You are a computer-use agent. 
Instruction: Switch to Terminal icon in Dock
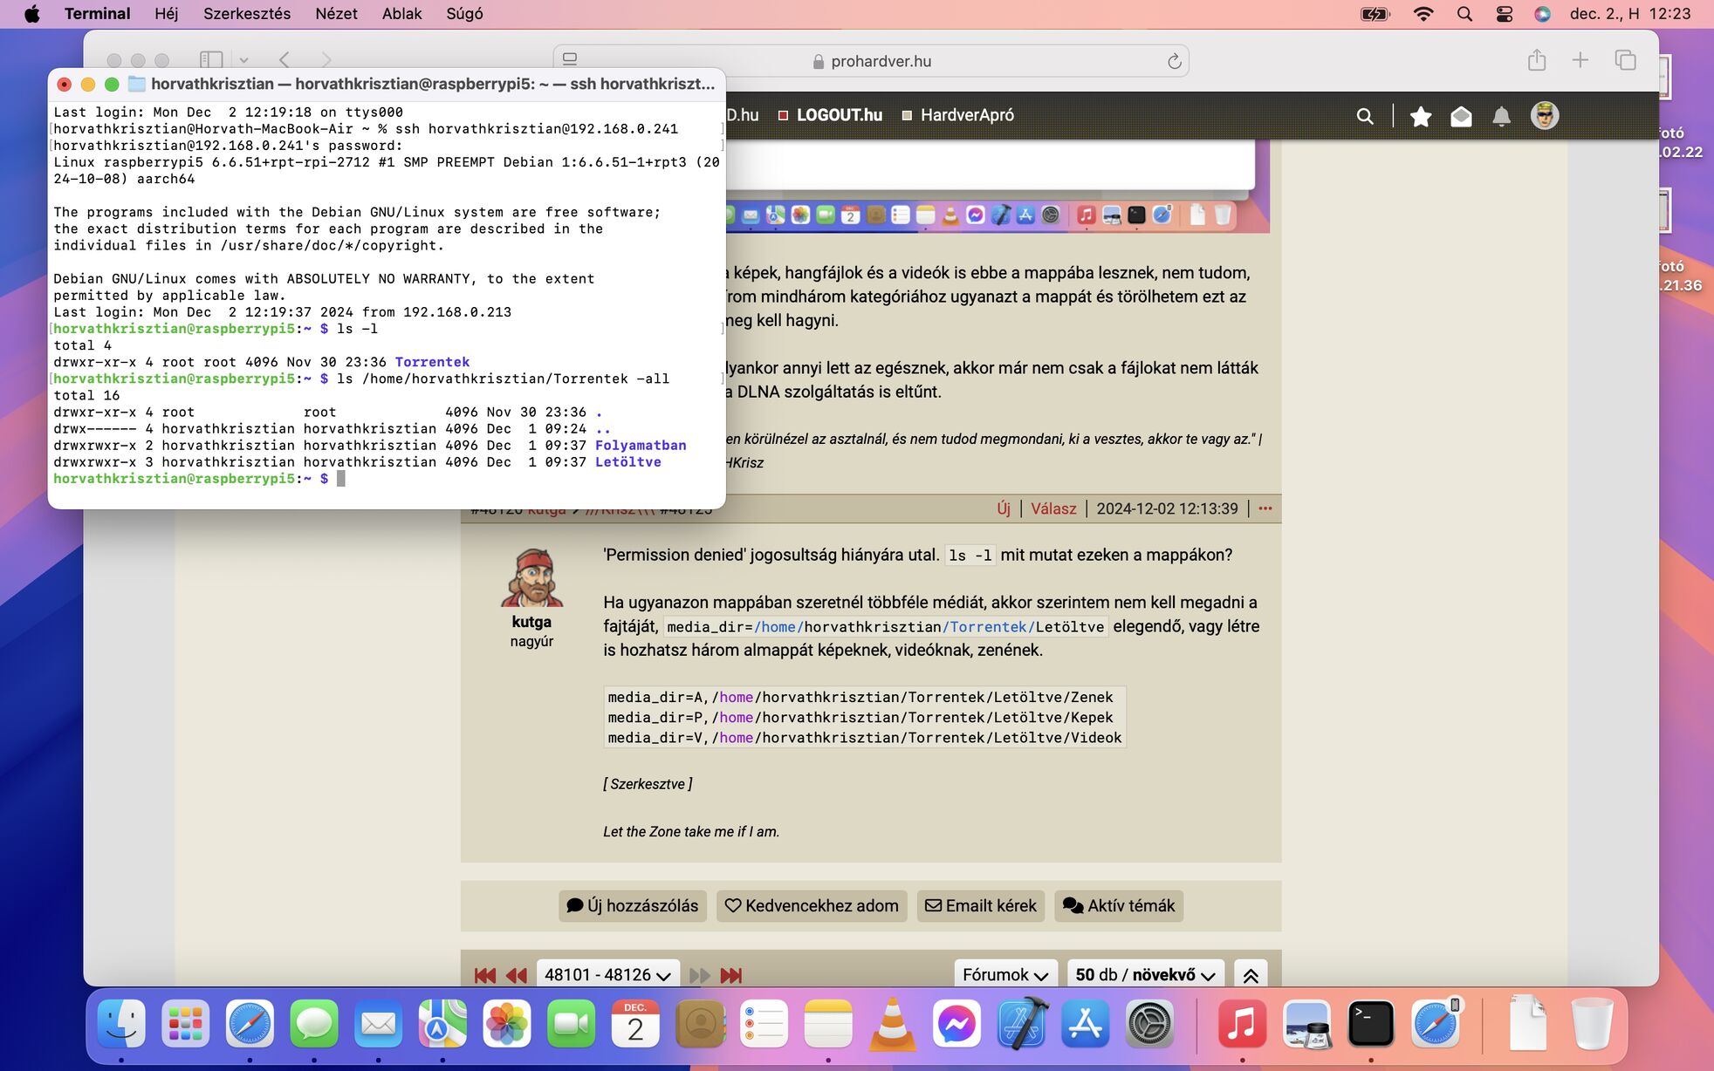1370,1023
